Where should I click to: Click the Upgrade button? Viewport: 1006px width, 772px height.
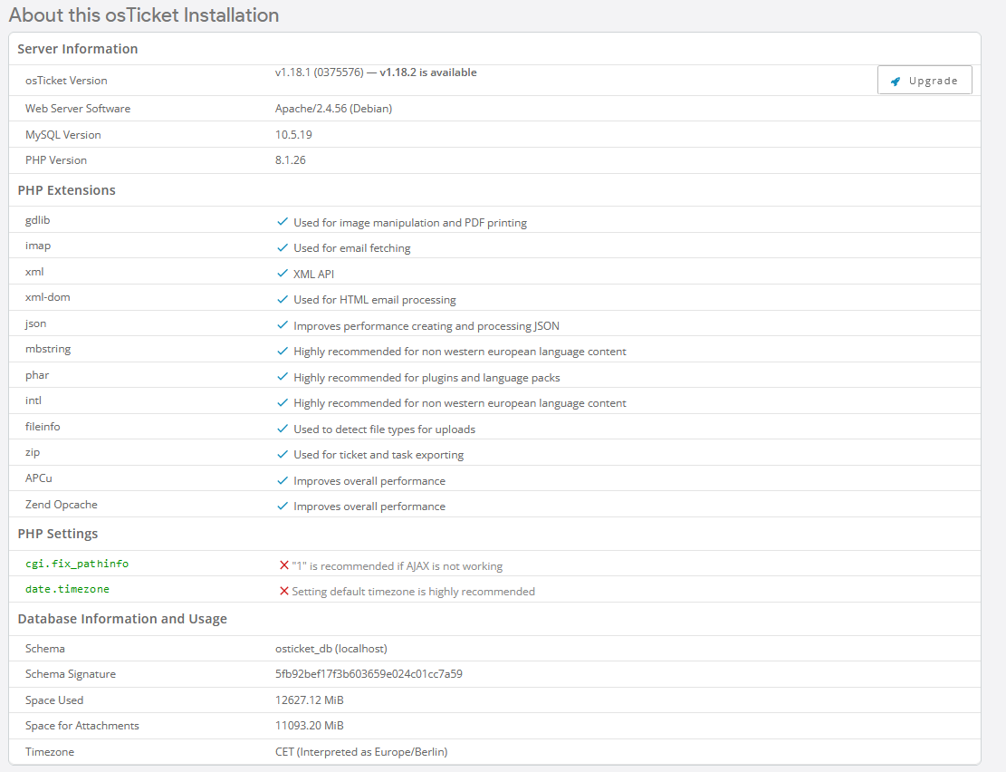pos(925,81)
